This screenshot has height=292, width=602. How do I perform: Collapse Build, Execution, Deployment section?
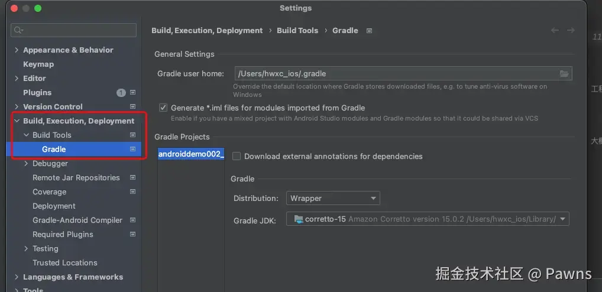17,121
